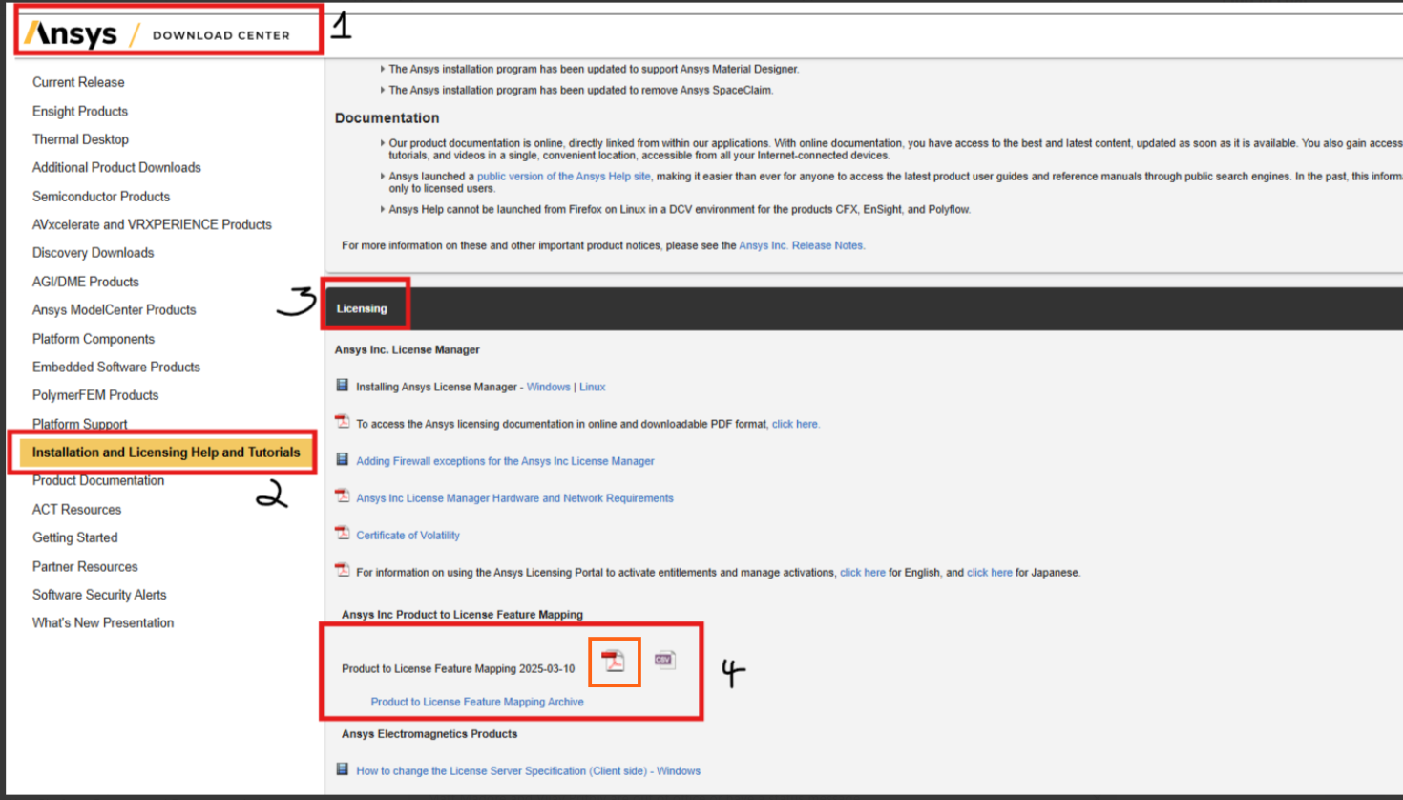The height and width of the screenshot is (800, 1403).
Task: Click the PDF icon beside licensing documentation access
Action: tap(342, 422)
